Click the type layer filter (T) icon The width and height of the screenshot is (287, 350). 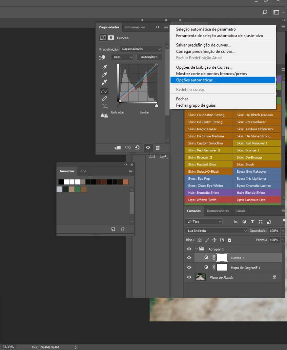coord(252,221)
